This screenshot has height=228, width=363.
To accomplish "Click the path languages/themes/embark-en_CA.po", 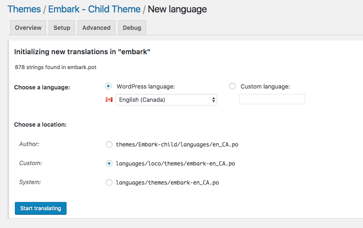I will coord(167,182).
